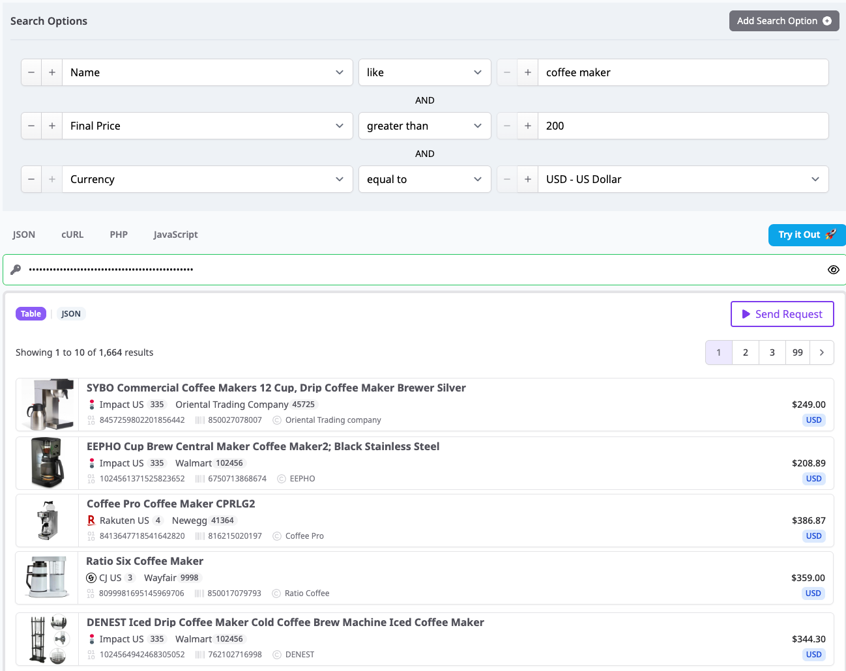The image size is (846, 671).
Task: Click SYBO Commercial Coffee Makers title
Action: coord(276,388)
